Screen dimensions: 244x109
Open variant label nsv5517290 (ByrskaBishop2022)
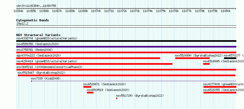[x=140, y=96]
